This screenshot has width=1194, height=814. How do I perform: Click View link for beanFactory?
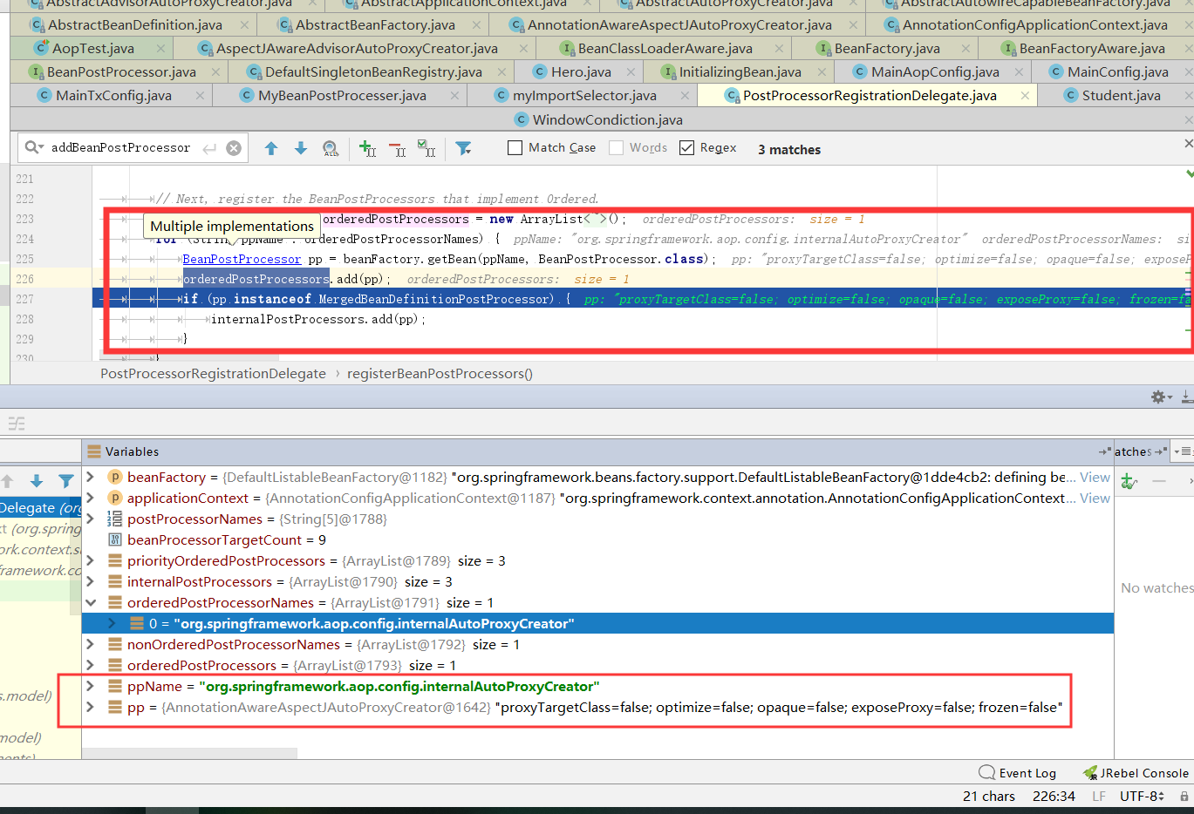(x=1095, y=477)
